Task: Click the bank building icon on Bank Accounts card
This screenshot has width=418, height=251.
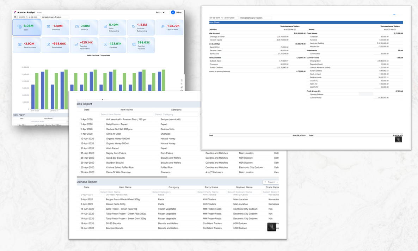Action: point(20,44)
